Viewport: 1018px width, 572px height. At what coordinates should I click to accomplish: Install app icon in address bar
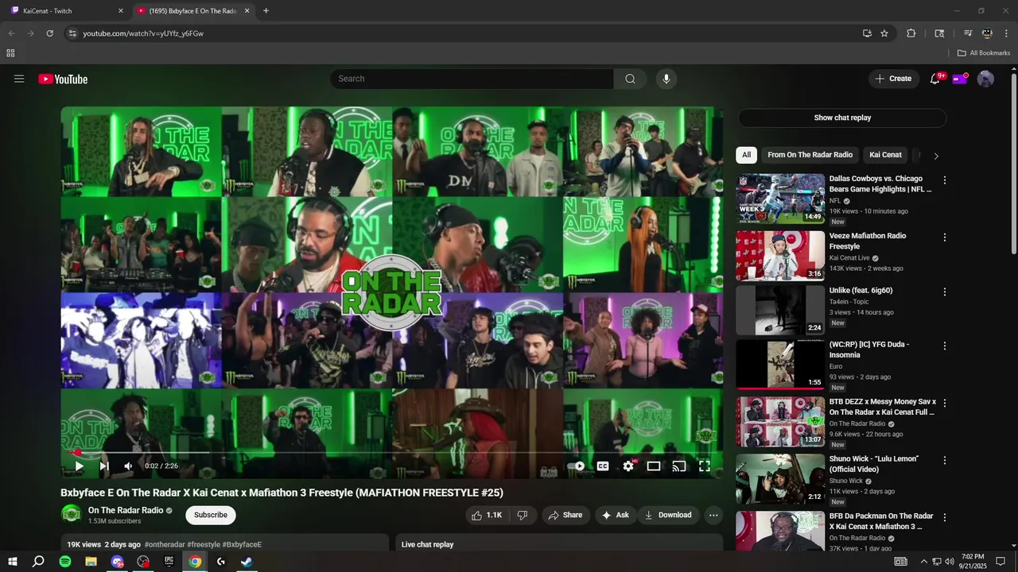[867, 33]
